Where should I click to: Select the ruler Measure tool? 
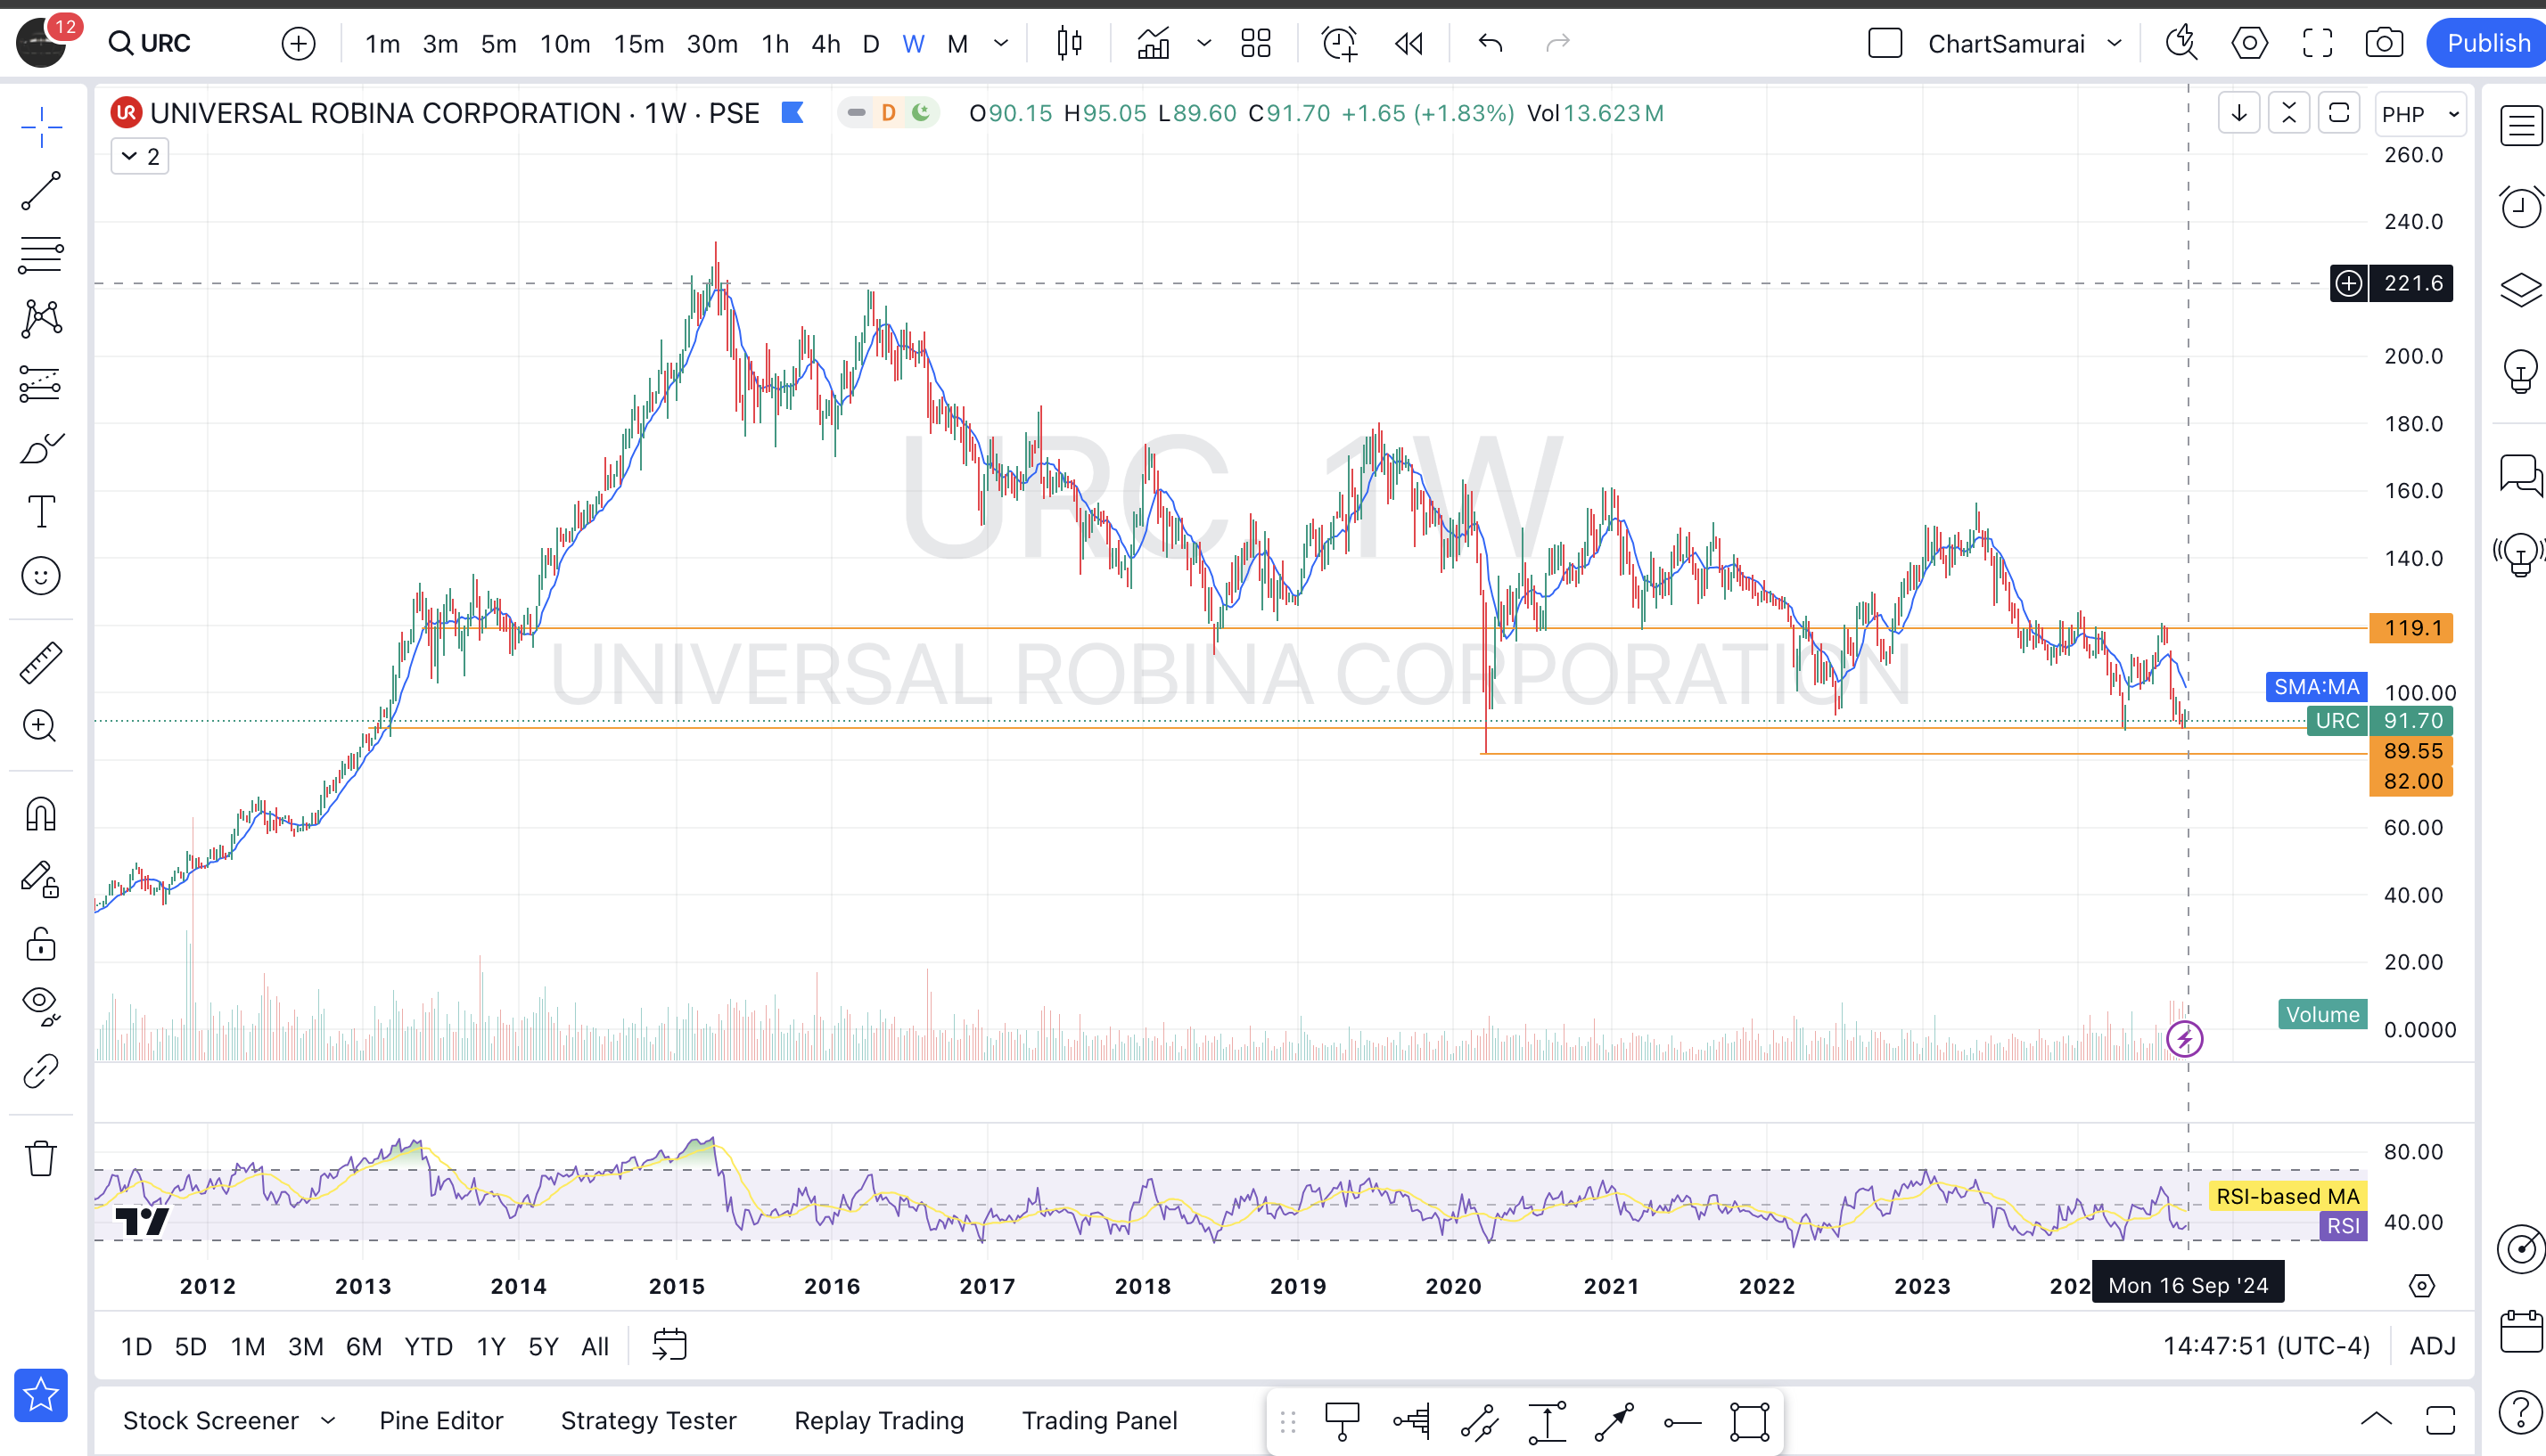(x=41, y=662)
